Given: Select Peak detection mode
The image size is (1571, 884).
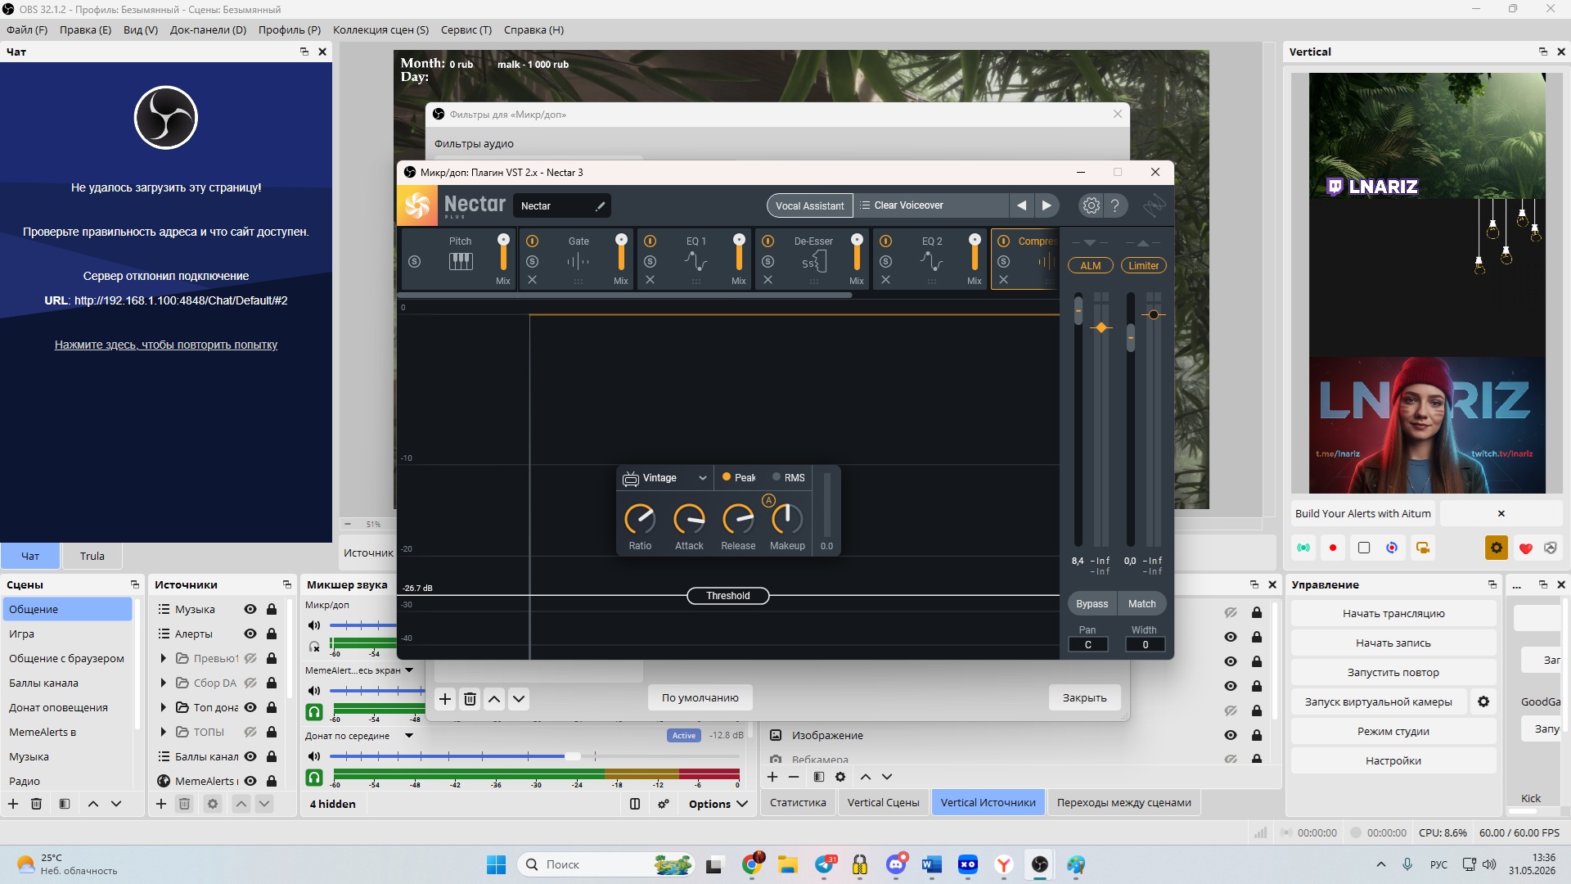Looking at the screenshot, I should [x=739, y=477].
